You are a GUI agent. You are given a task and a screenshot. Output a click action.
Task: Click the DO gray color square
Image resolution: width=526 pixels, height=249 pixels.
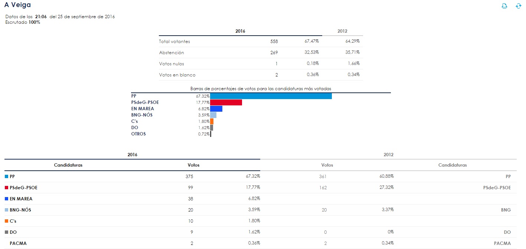pos(6,232)
